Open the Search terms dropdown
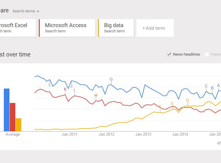This screenshot has height=163, width=221. 26,11
